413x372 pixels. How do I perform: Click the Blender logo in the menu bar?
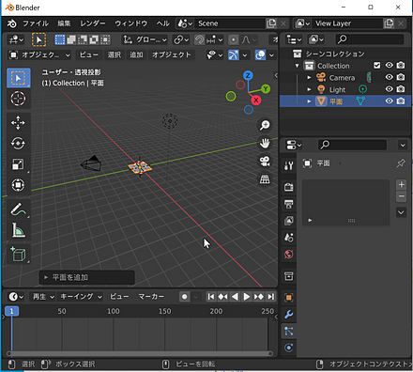tap(11, 23)
